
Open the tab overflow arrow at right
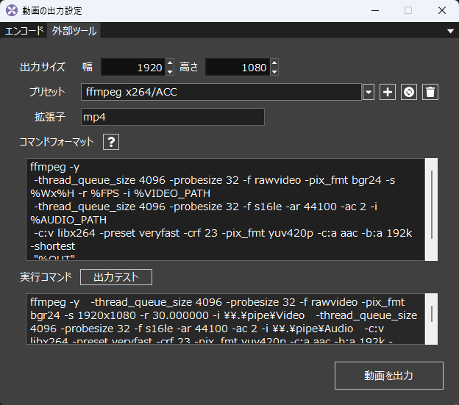(x=450, y=31)
